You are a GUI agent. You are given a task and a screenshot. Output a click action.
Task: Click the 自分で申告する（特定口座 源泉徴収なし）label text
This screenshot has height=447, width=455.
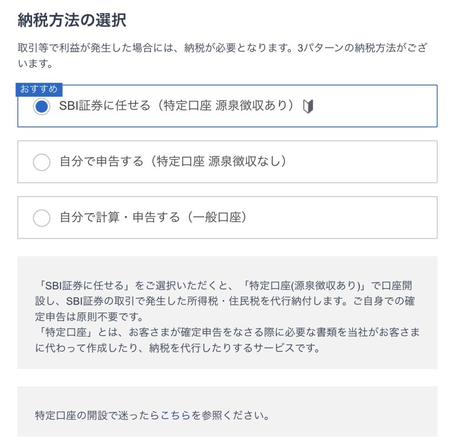coord(172,162)
